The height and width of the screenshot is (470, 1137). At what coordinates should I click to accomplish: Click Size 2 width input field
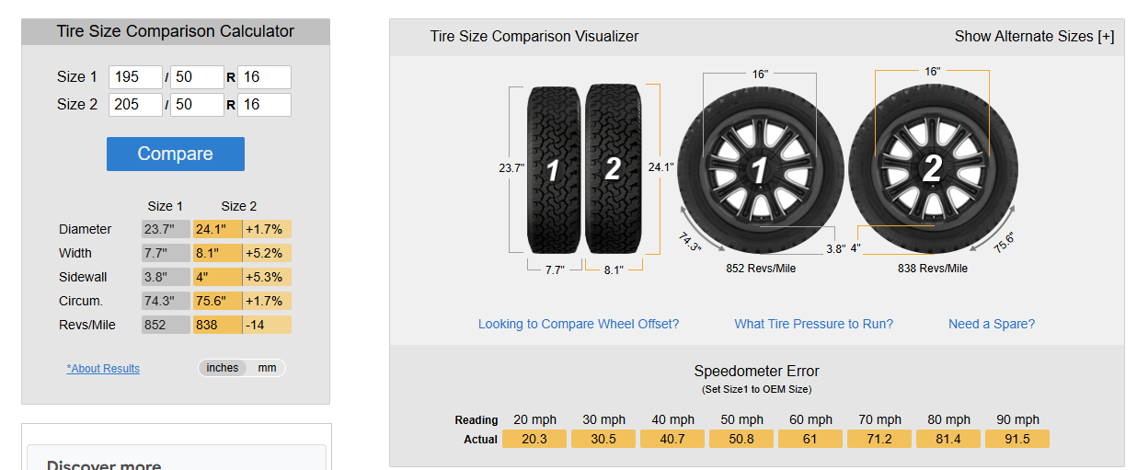click(x=135, y=105)
